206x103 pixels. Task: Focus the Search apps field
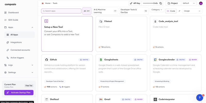coord(61,11)
